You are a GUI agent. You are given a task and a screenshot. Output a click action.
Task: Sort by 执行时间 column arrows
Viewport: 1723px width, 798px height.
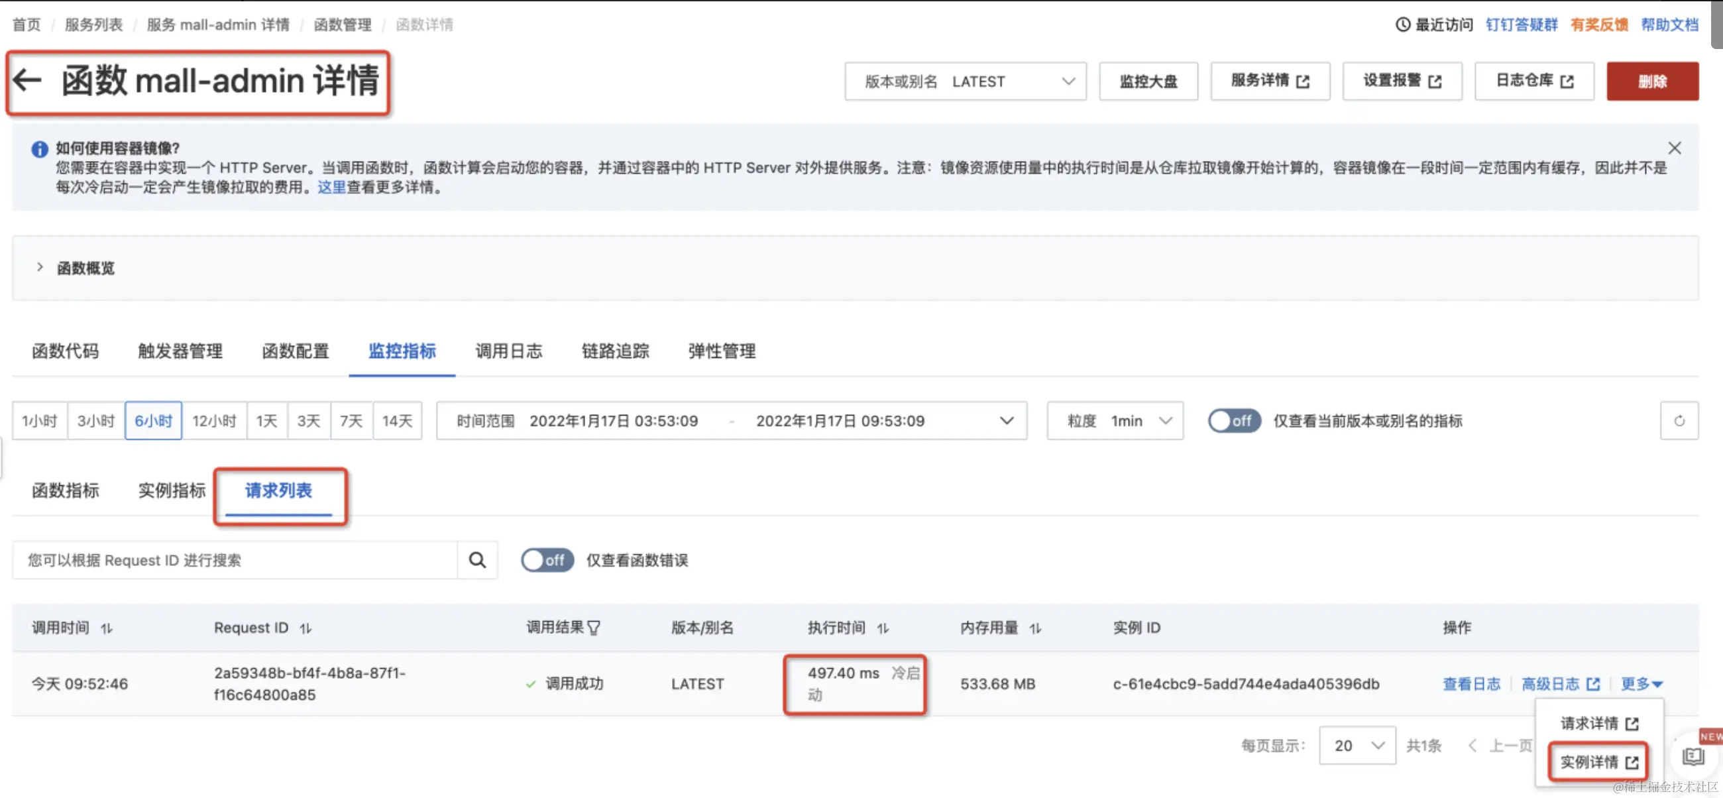pyautogui.click(x=883, y=628)
